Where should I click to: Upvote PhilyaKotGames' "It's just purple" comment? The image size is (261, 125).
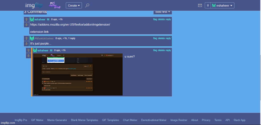tap(27, 38)
